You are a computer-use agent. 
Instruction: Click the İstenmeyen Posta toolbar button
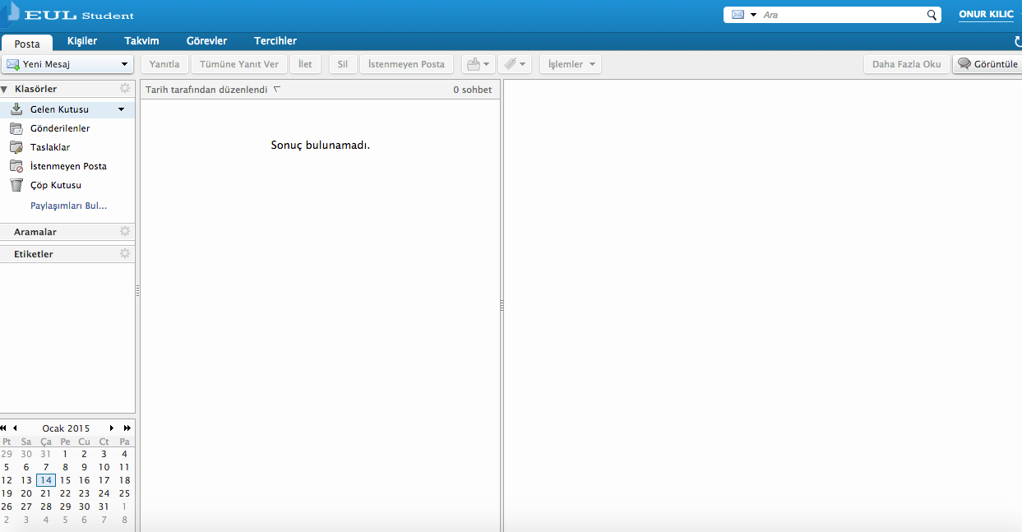coord(406,64)
